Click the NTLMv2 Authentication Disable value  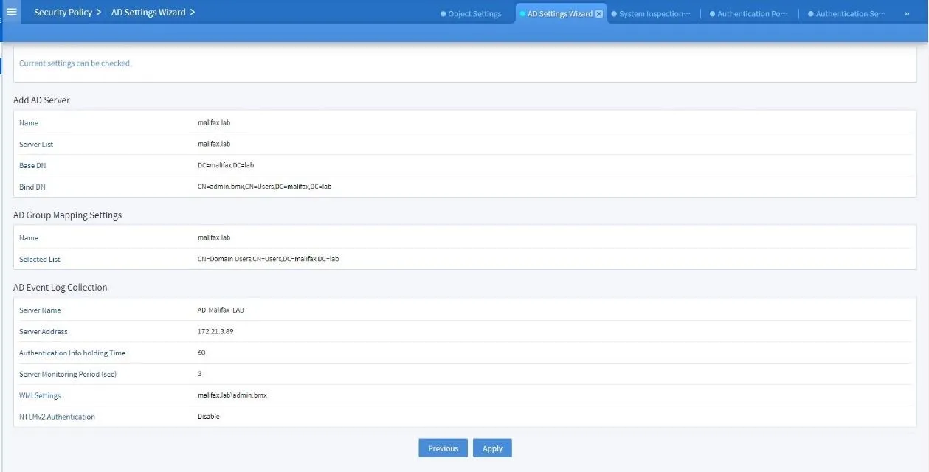click(208, 416)
